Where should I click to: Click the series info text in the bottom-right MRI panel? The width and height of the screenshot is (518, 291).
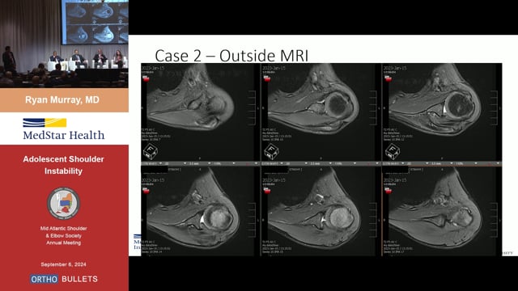397,247
